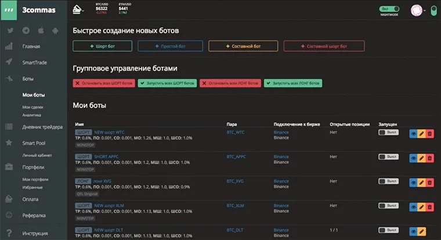Open the Twitter link in sidebar
This screenshot has width=441, height=240.
pos(10,30)
